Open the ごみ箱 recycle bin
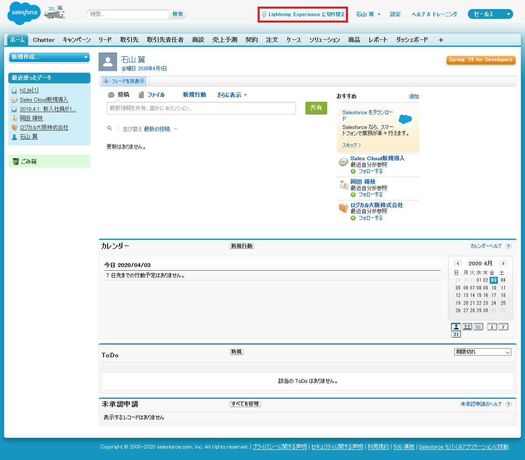This screenshot has height=460, width=525. [x=28, y=161]
